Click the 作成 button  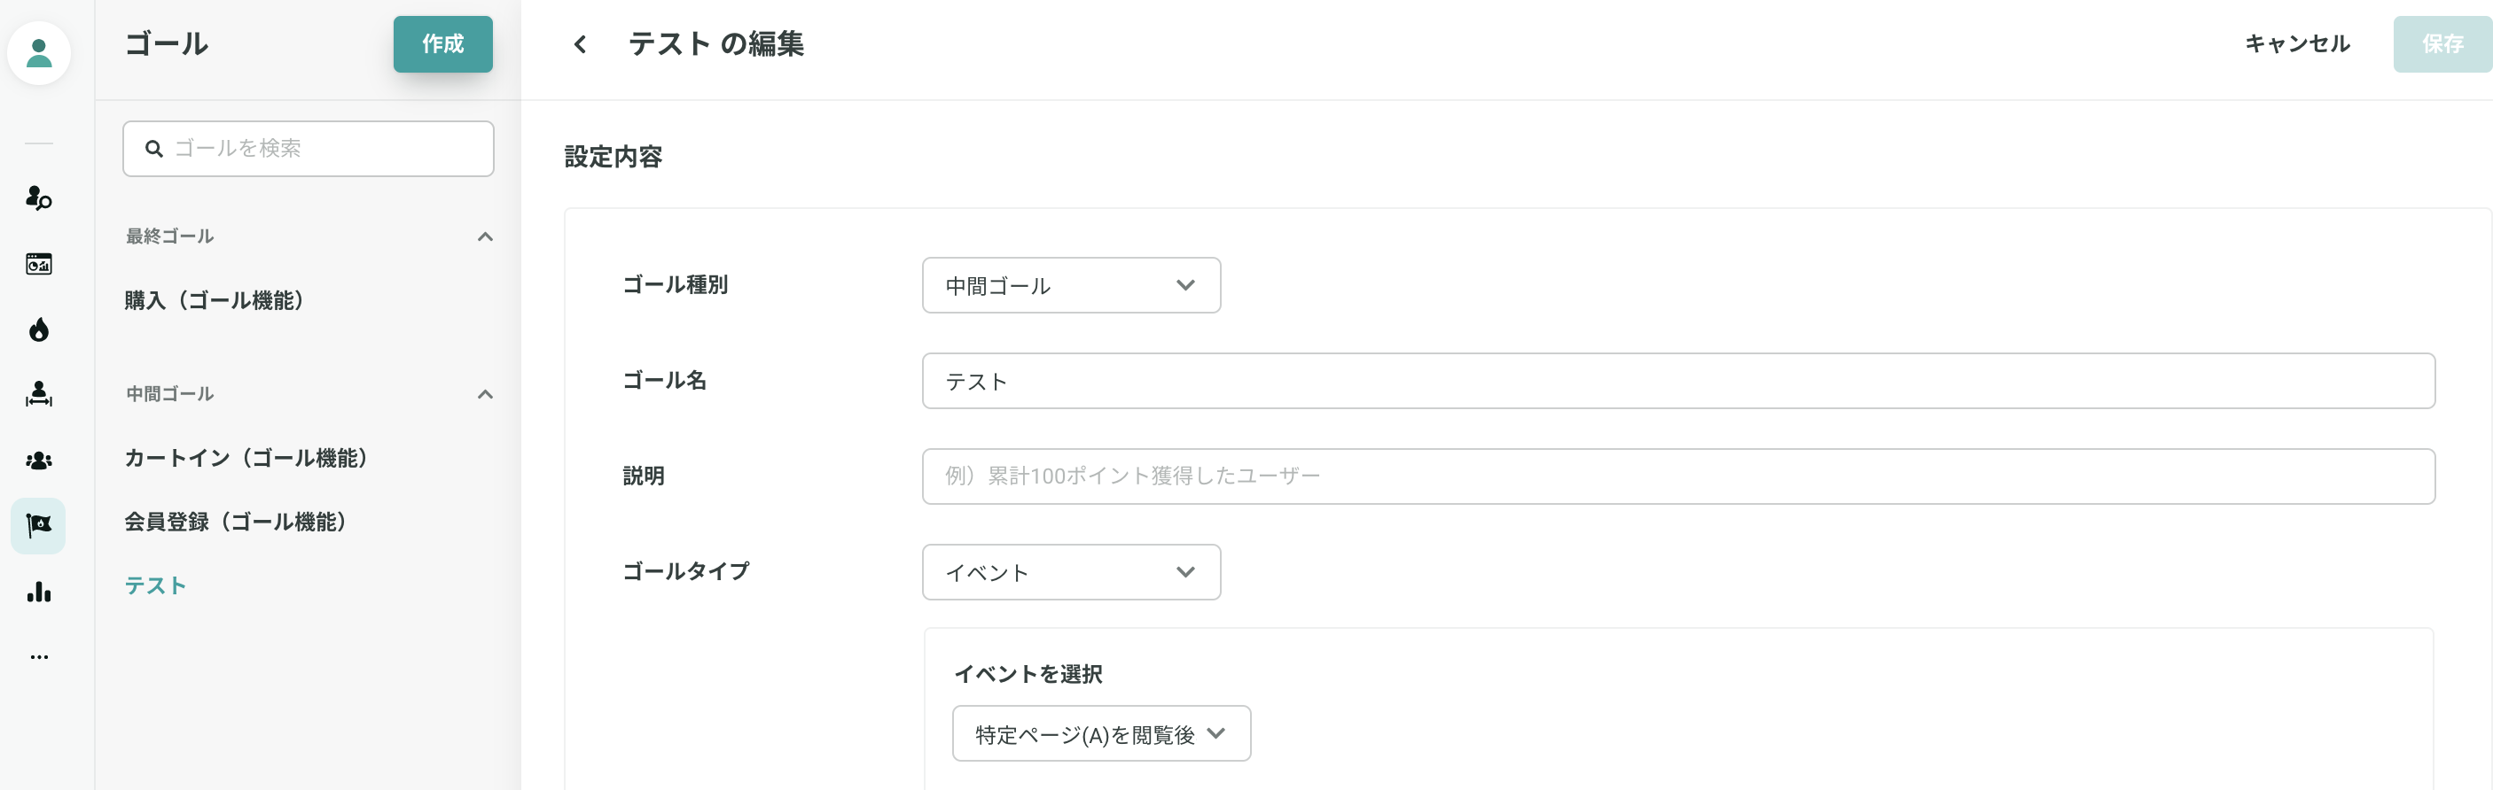click(442, 44)
